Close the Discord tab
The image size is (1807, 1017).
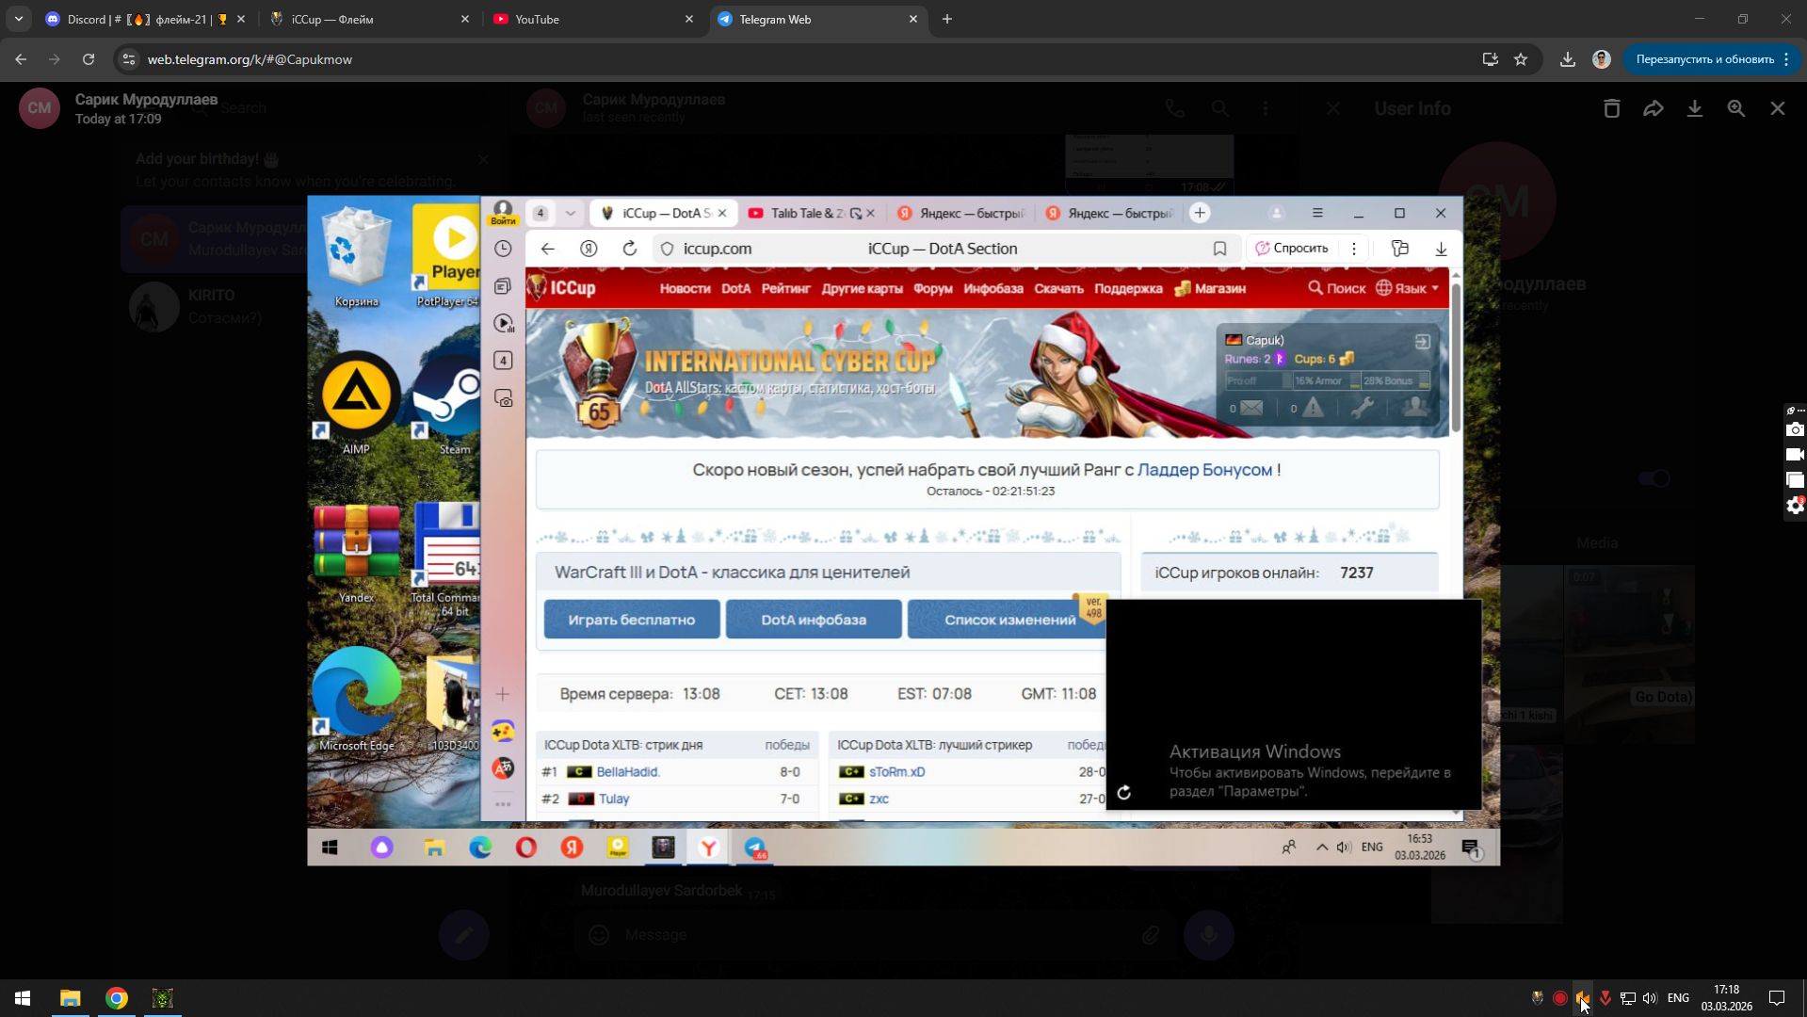pyautogui.click(x=241, y=19)
